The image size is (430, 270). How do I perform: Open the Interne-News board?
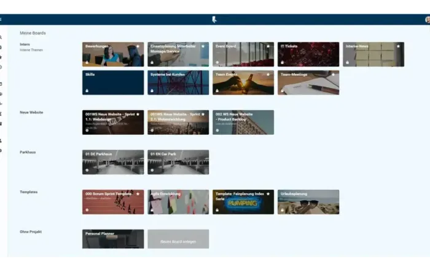pos(373,54)
